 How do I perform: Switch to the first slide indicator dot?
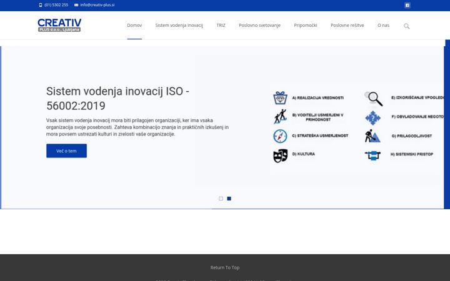(x=221, y=199)
